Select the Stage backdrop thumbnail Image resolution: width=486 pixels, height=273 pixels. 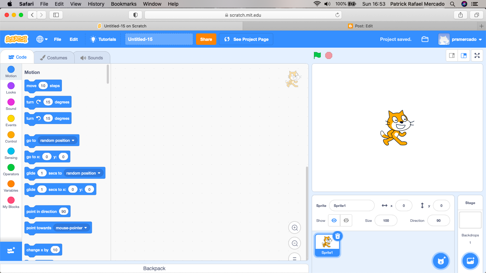pos(470,220)
